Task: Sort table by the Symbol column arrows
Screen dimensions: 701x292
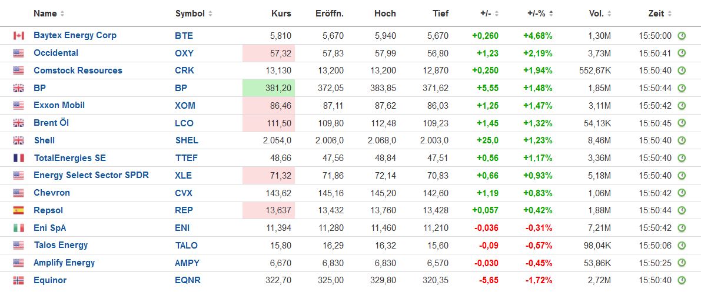Action: click(211, 14)
